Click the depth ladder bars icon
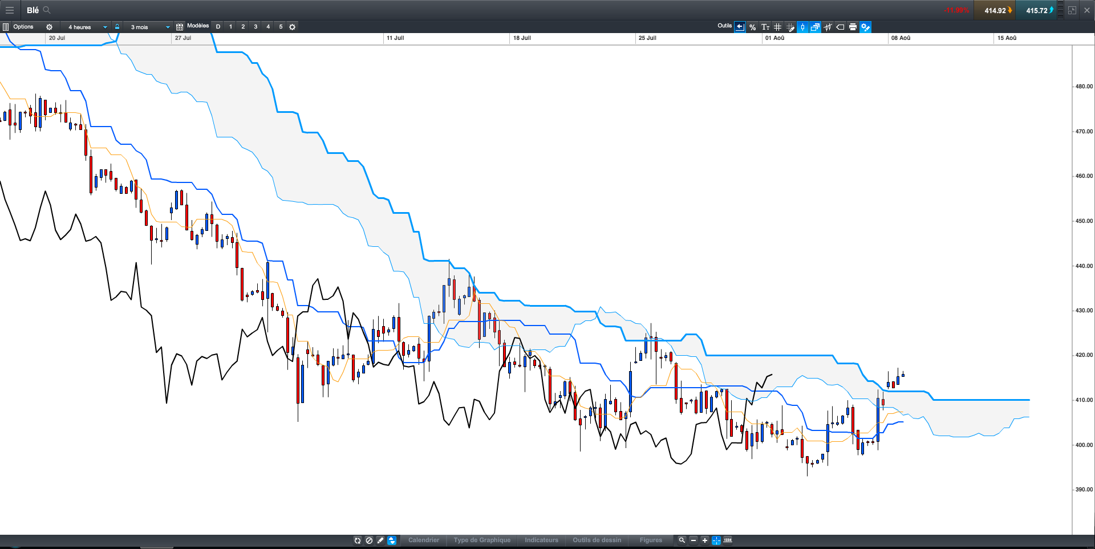This screenshot has height=549, width=1095. [x=1061, y=10]
